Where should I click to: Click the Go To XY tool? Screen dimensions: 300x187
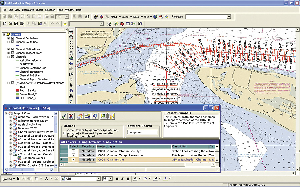tap(71, 101)
